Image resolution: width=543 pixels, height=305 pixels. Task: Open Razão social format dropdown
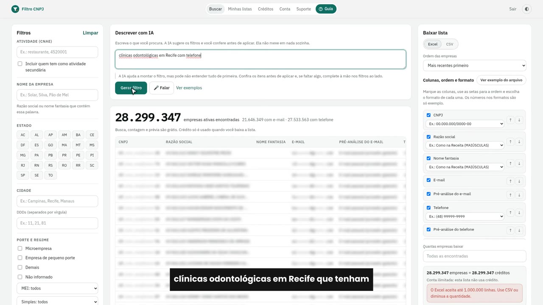465,145
